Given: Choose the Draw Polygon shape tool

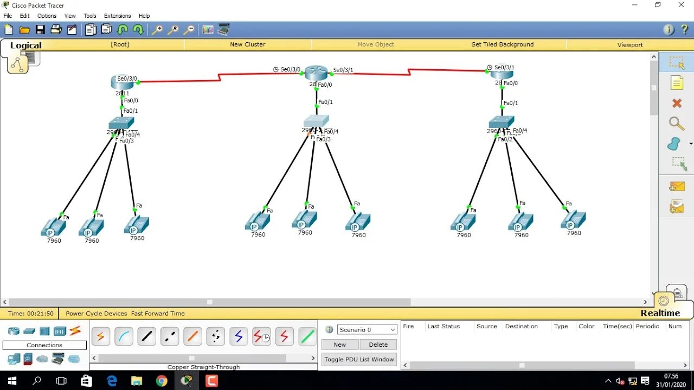Looking at the screenshot, I should click(x=674, y=144).
